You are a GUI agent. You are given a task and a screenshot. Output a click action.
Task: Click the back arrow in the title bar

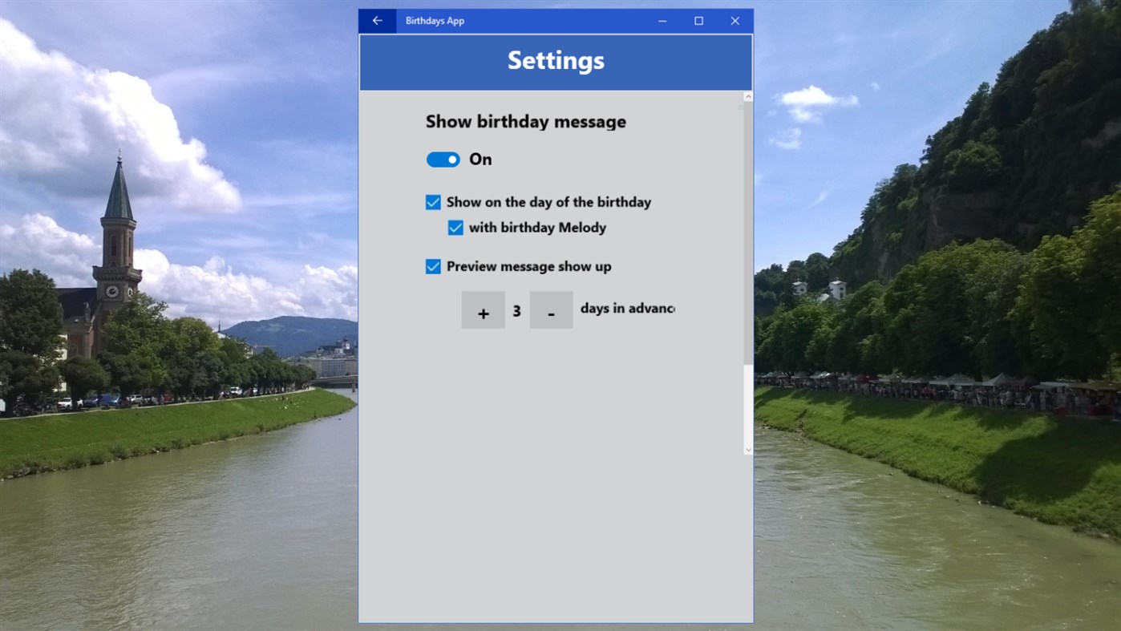pos(377,20)
